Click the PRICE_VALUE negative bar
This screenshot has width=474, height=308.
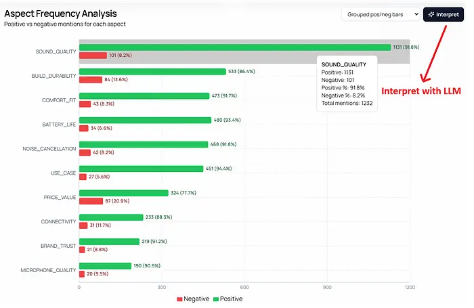91,201
